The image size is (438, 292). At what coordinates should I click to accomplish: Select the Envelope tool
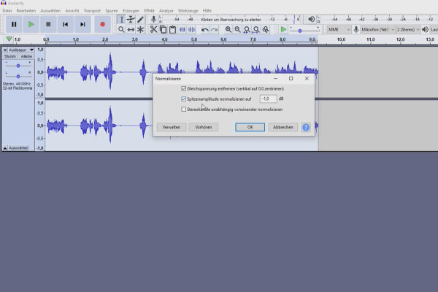tap(131, 20)
